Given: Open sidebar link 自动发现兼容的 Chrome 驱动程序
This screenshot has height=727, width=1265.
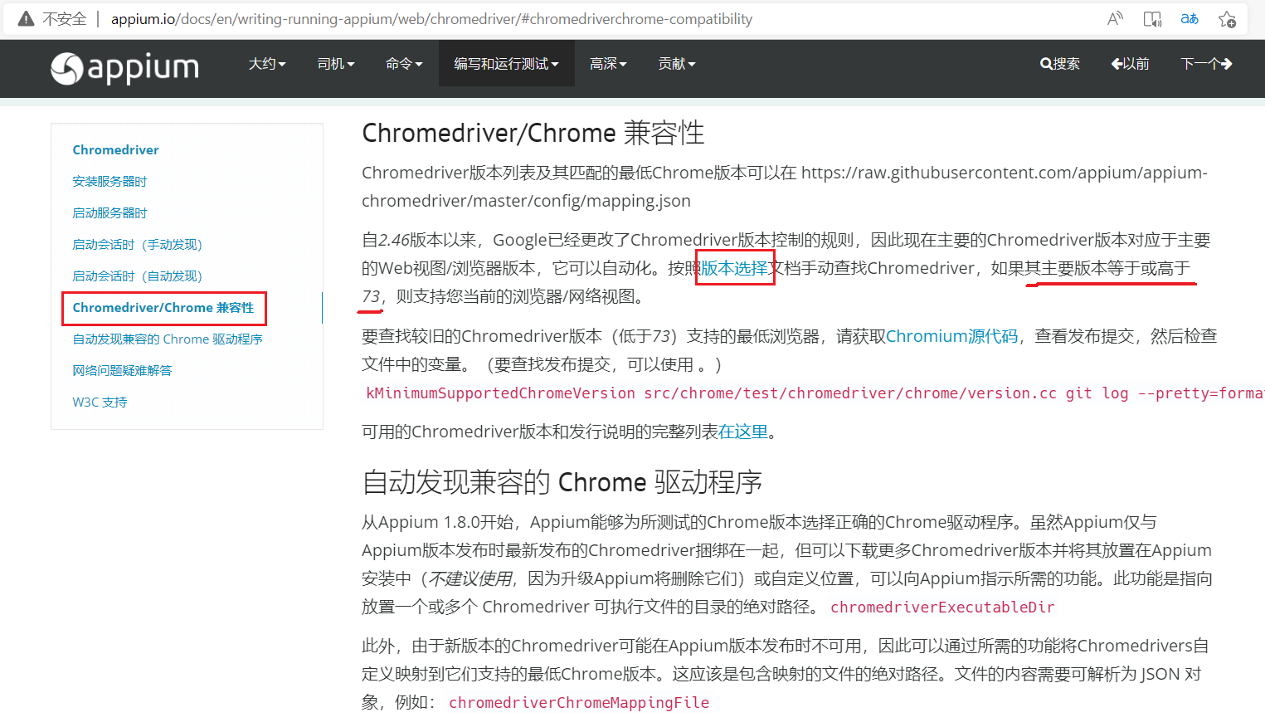Looking at the screenshot, I should 168,339.
